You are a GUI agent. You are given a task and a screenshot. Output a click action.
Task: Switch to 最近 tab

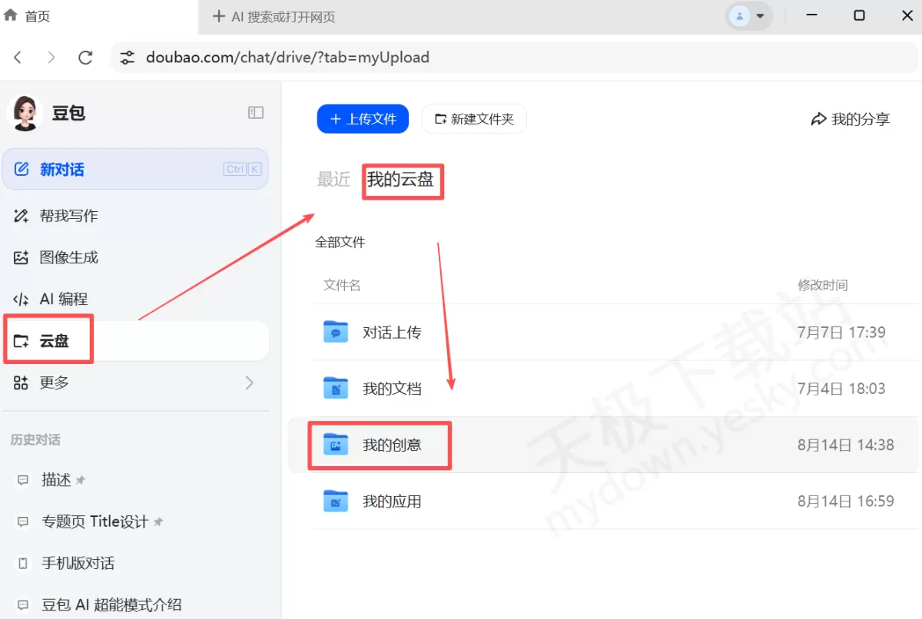tap(333, 180)
